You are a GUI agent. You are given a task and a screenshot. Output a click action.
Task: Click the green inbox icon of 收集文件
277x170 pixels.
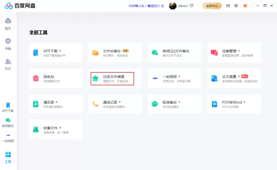36,130
